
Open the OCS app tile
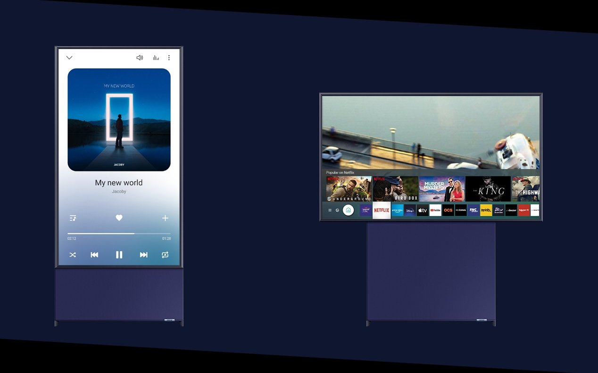(448, 210)
